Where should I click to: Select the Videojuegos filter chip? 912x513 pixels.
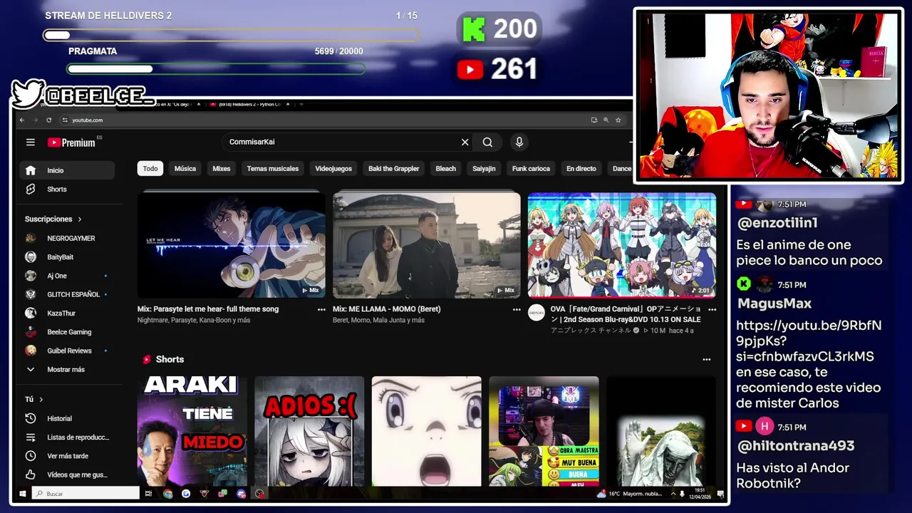tap(333, 168)
